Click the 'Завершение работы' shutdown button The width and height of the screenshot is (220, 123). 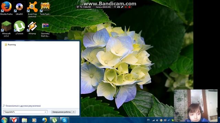[x=62, y=112]
